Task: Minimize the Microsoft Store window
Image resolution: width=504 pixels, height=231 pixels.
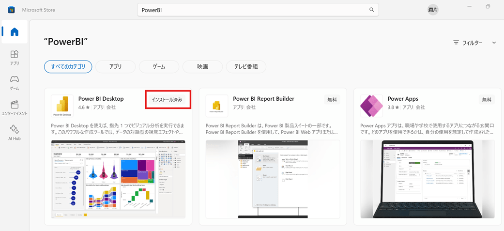Action: coord(470,6)
